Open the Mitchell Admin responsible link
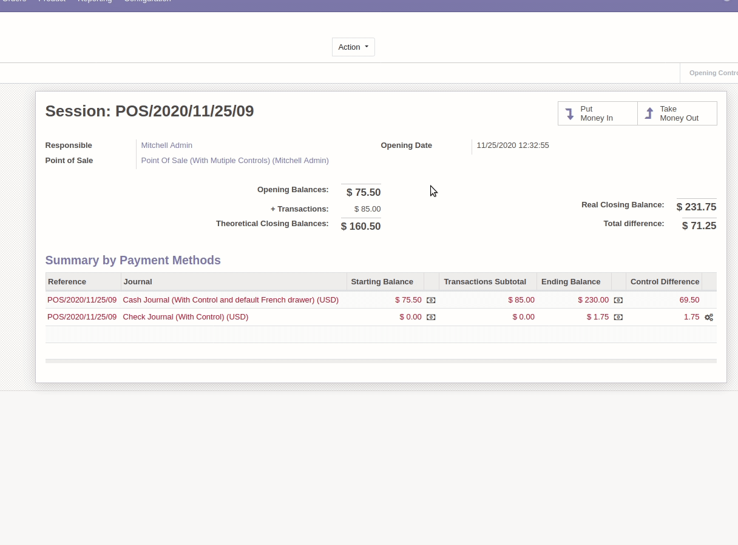 pos(167,145)
